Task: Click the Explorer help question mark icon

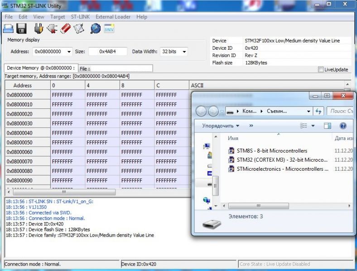Action: pyautogui.click(x=343, y=126)
